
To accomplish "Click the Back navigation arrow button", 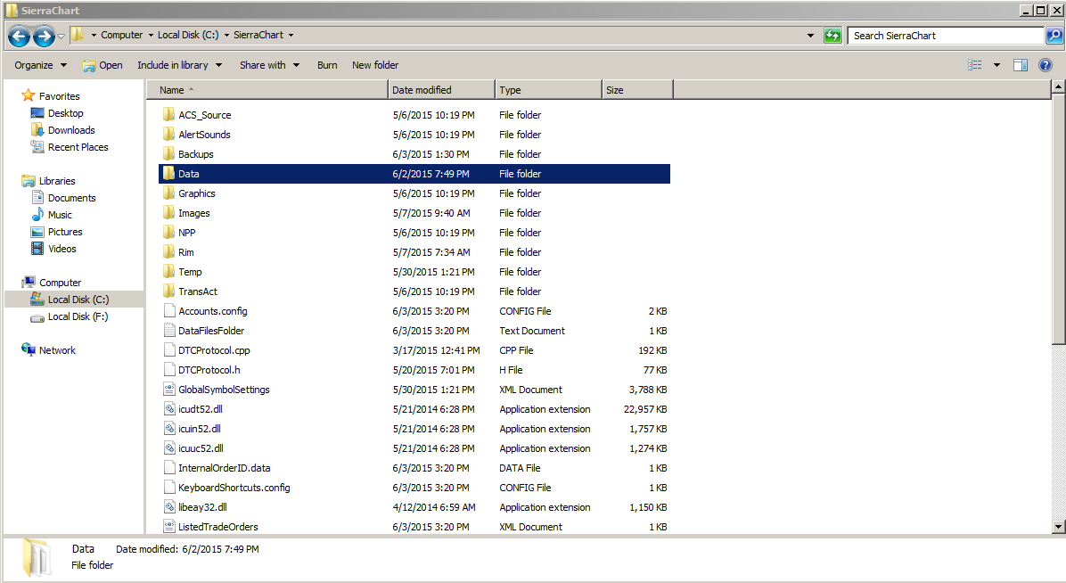I will (x=20, y=36).
